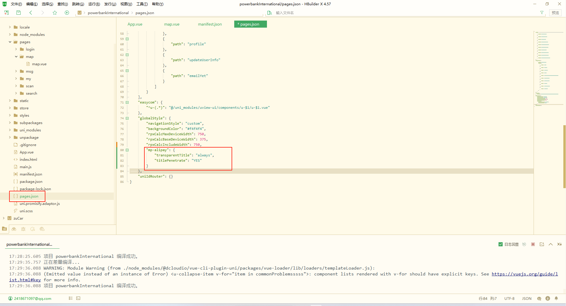Open the 工具(T) menu
Viewport: 566px width, 306px height.
point(142,4)
